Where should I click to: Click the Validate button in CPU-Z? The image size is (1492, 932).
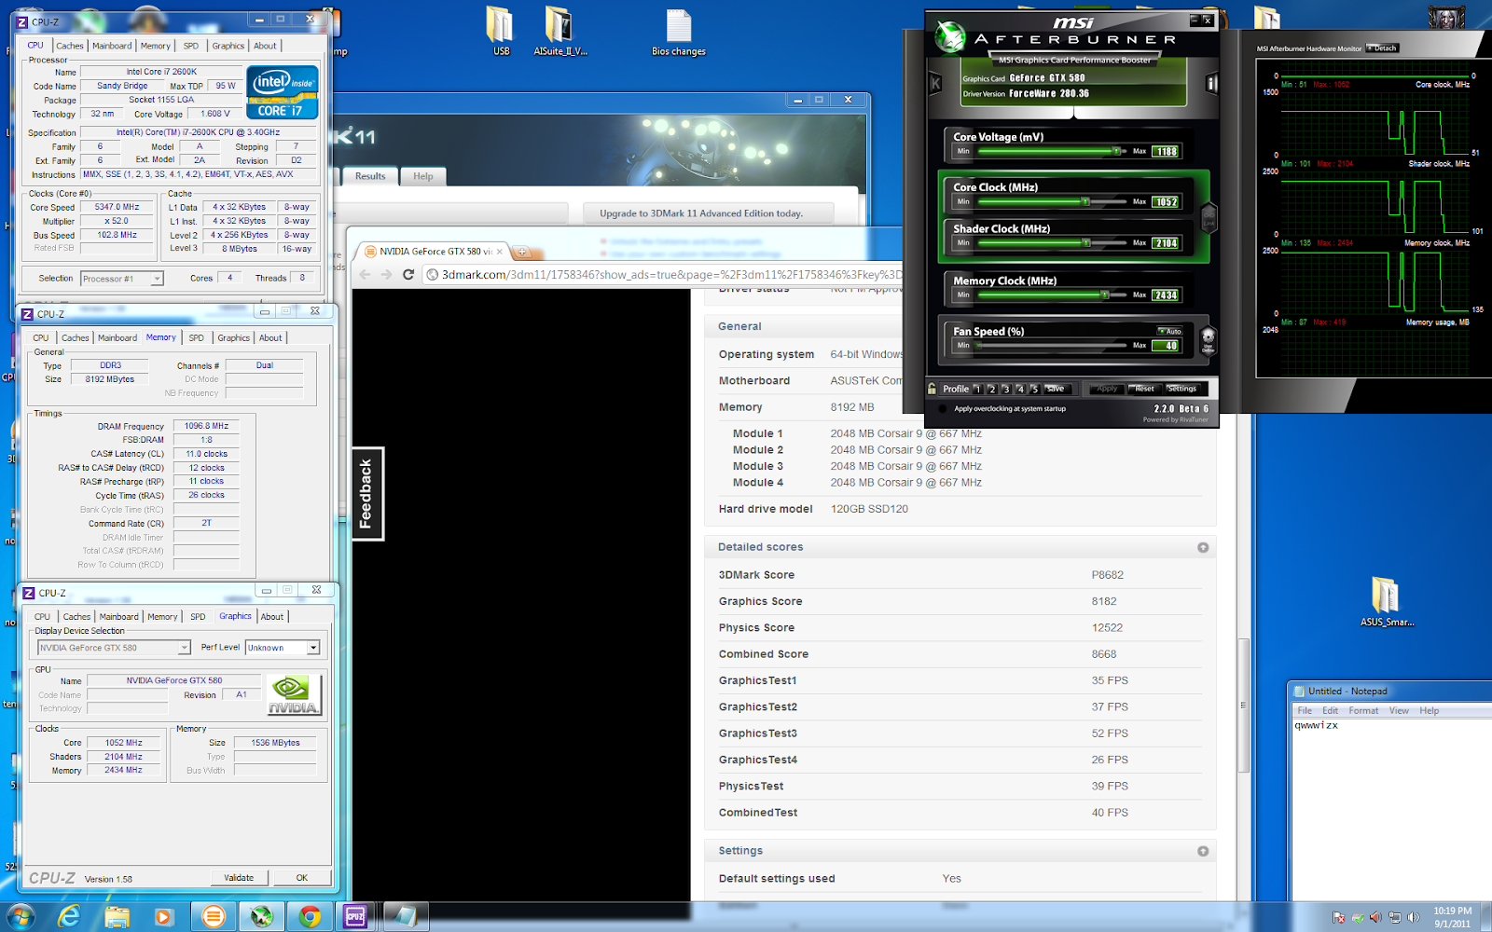coord(239,878)
